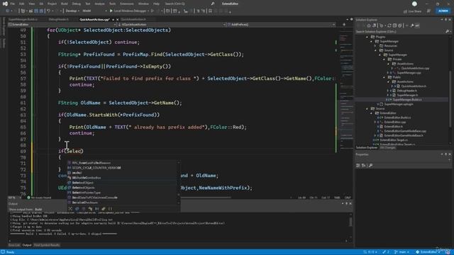Open ExtendEditor project scope dropdown
This screenshot has width=454, height=255.
pyautogui.click(x=62, y=25)
